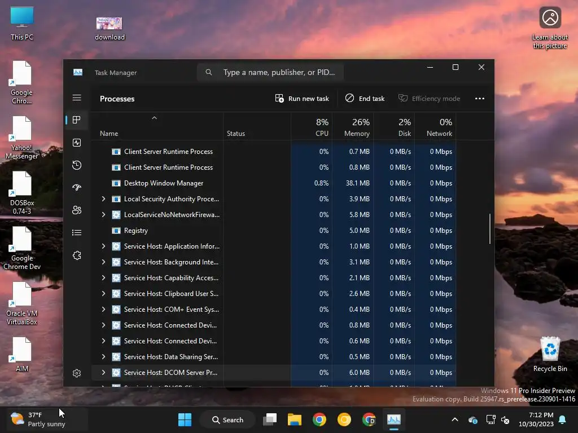
Task: Open clock and date 7:12 PM
Action: pyautogui.click(x=536, y=419)
